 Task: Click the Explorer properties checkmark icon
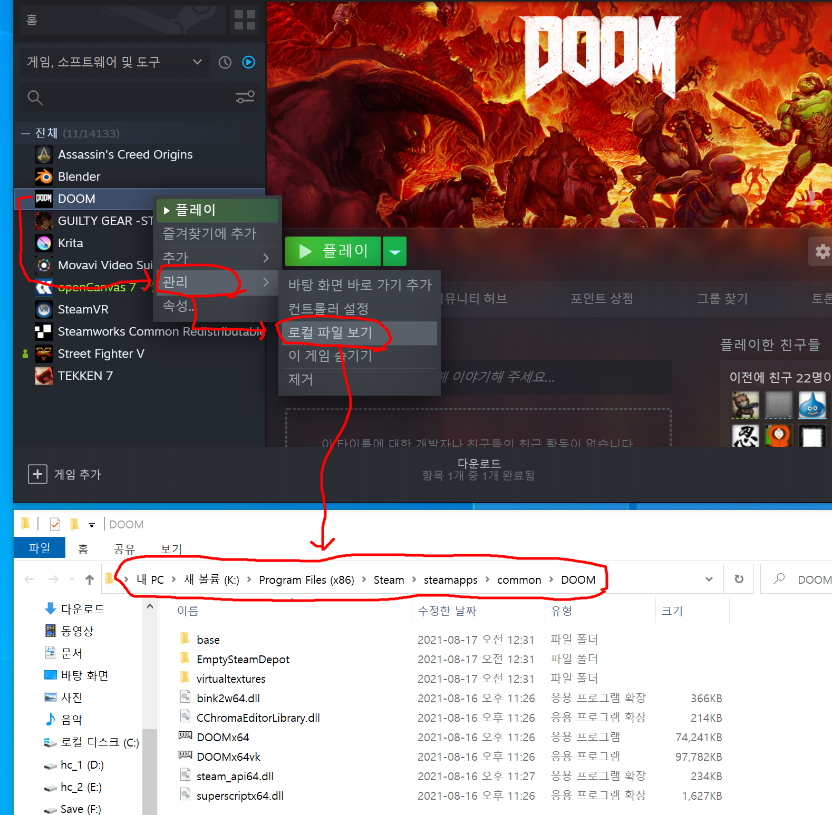coord(55,524)
